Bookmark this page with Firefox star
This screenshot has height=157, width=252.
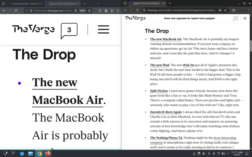(x=89, y=10)
